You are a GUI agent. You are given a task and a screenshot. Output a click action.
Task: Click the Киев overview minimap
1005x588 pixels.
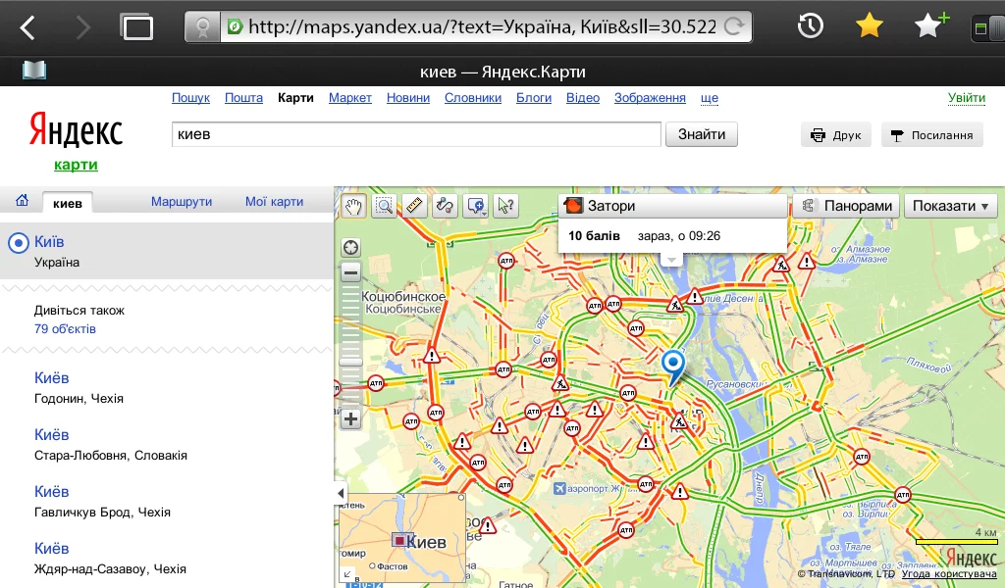(401, 537)
